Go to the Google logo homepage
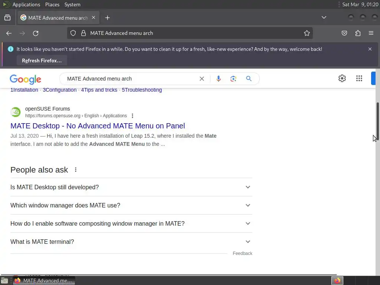Viewport: 380px width, 285px height. pyautogui.click(x=26, y=79)
